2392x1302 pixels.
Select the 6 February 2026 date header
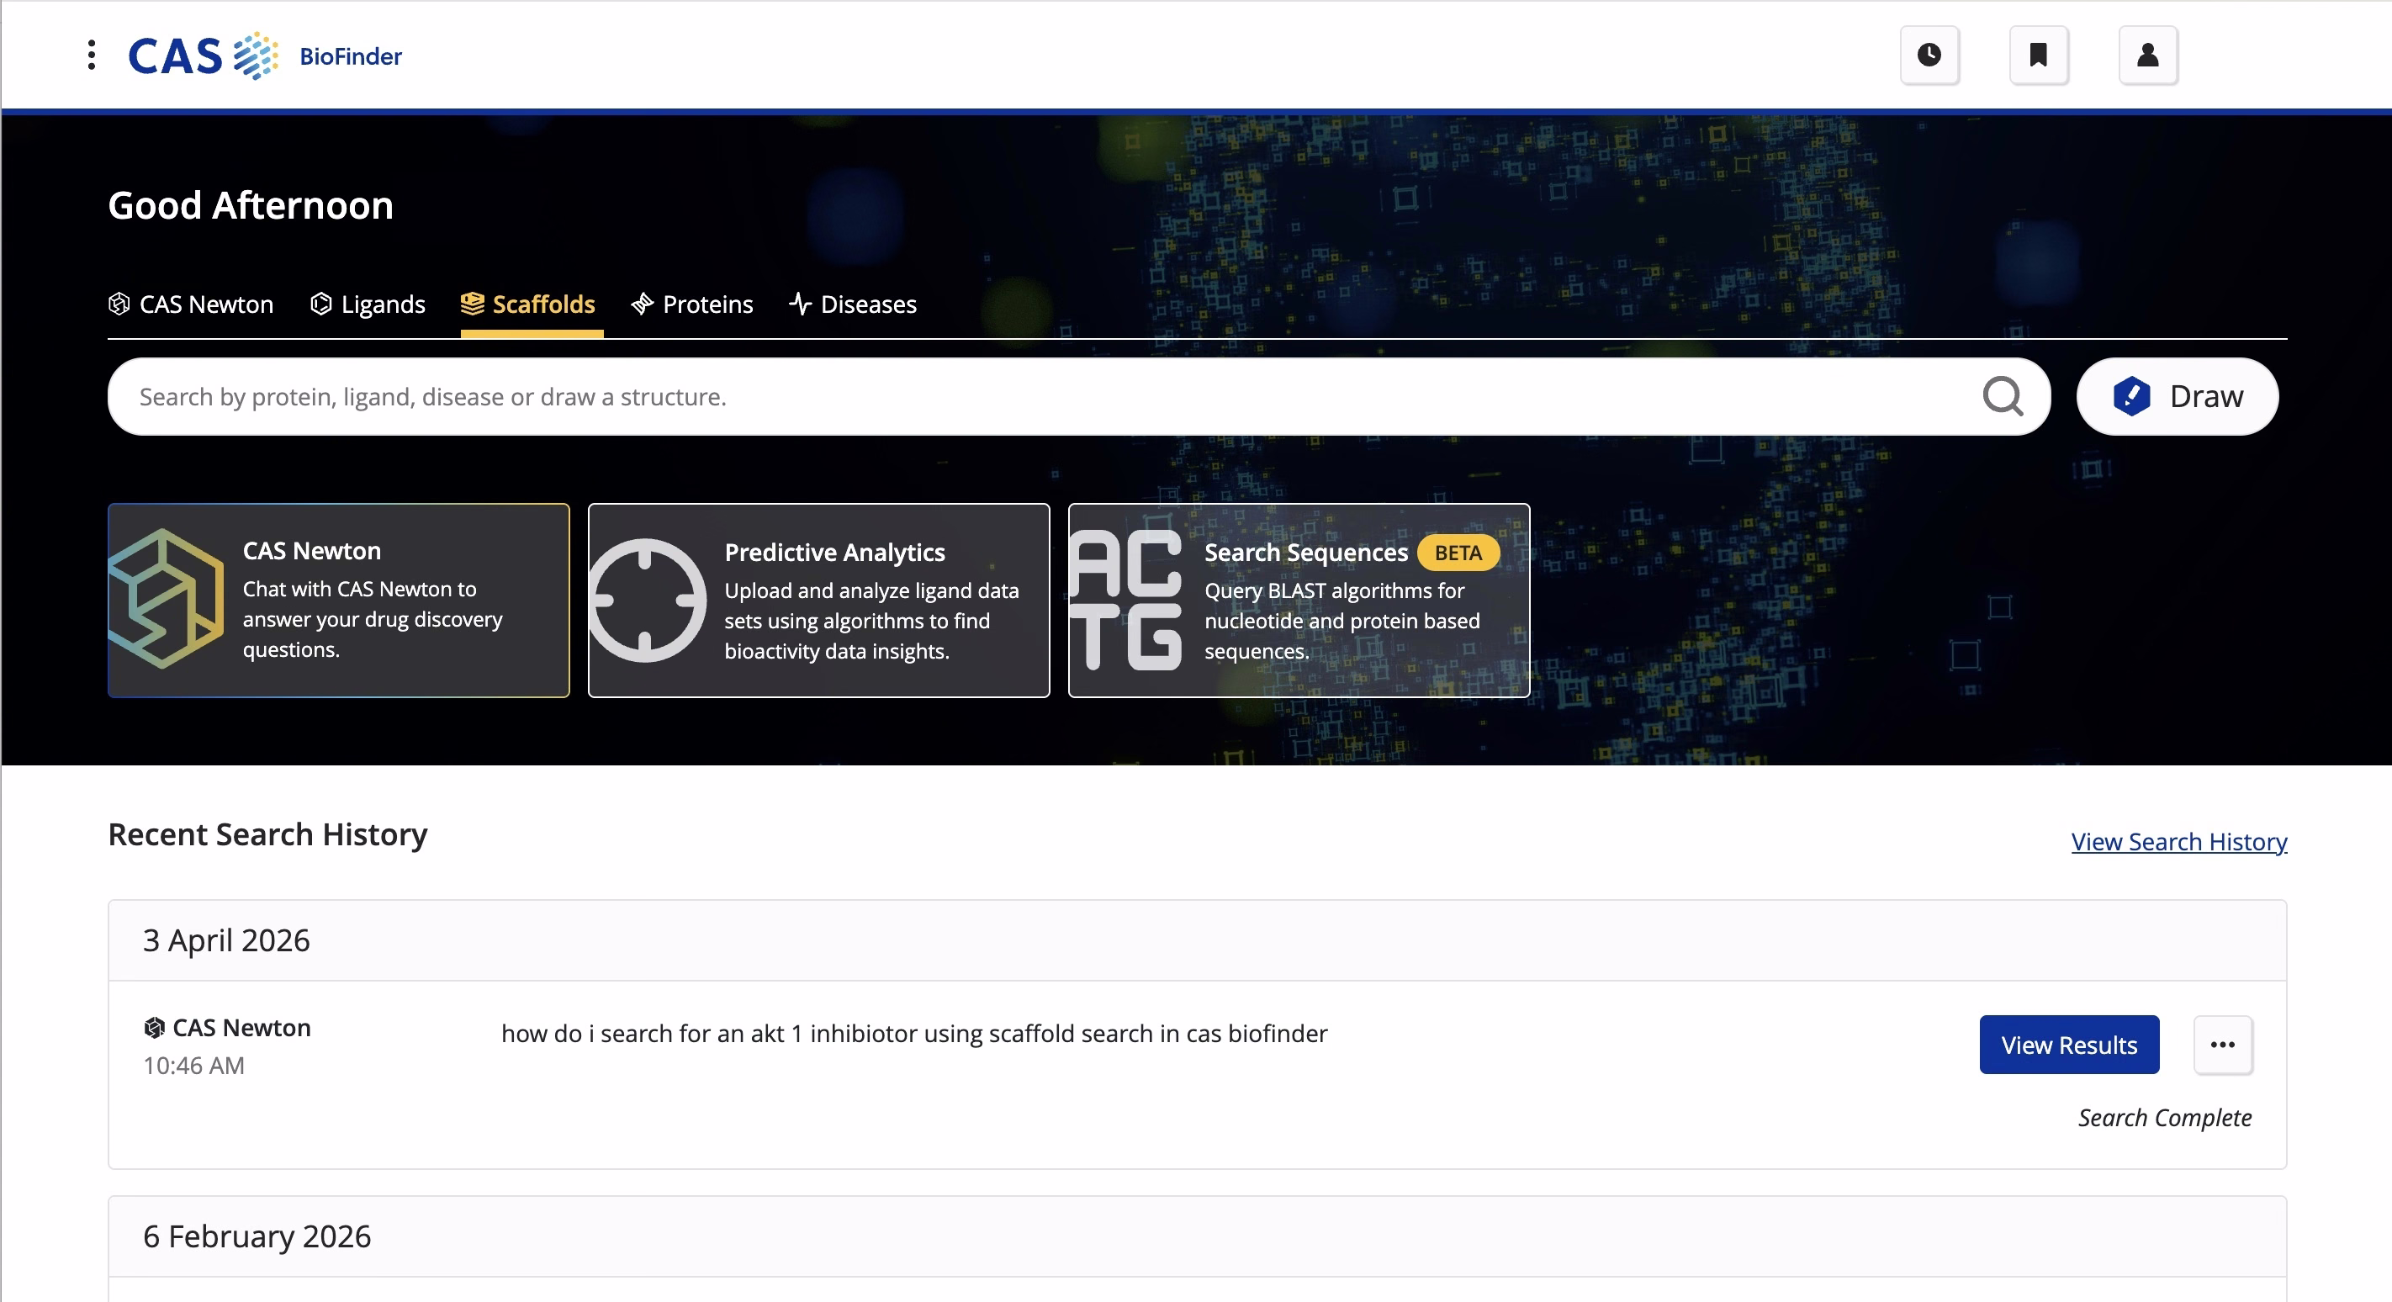1197,1237
